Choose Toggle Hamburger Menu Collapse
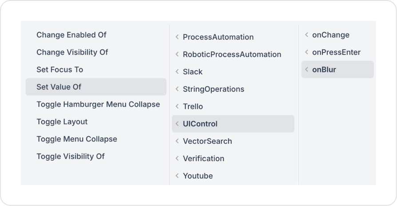 pyautogui.click(x=98, y=105)
